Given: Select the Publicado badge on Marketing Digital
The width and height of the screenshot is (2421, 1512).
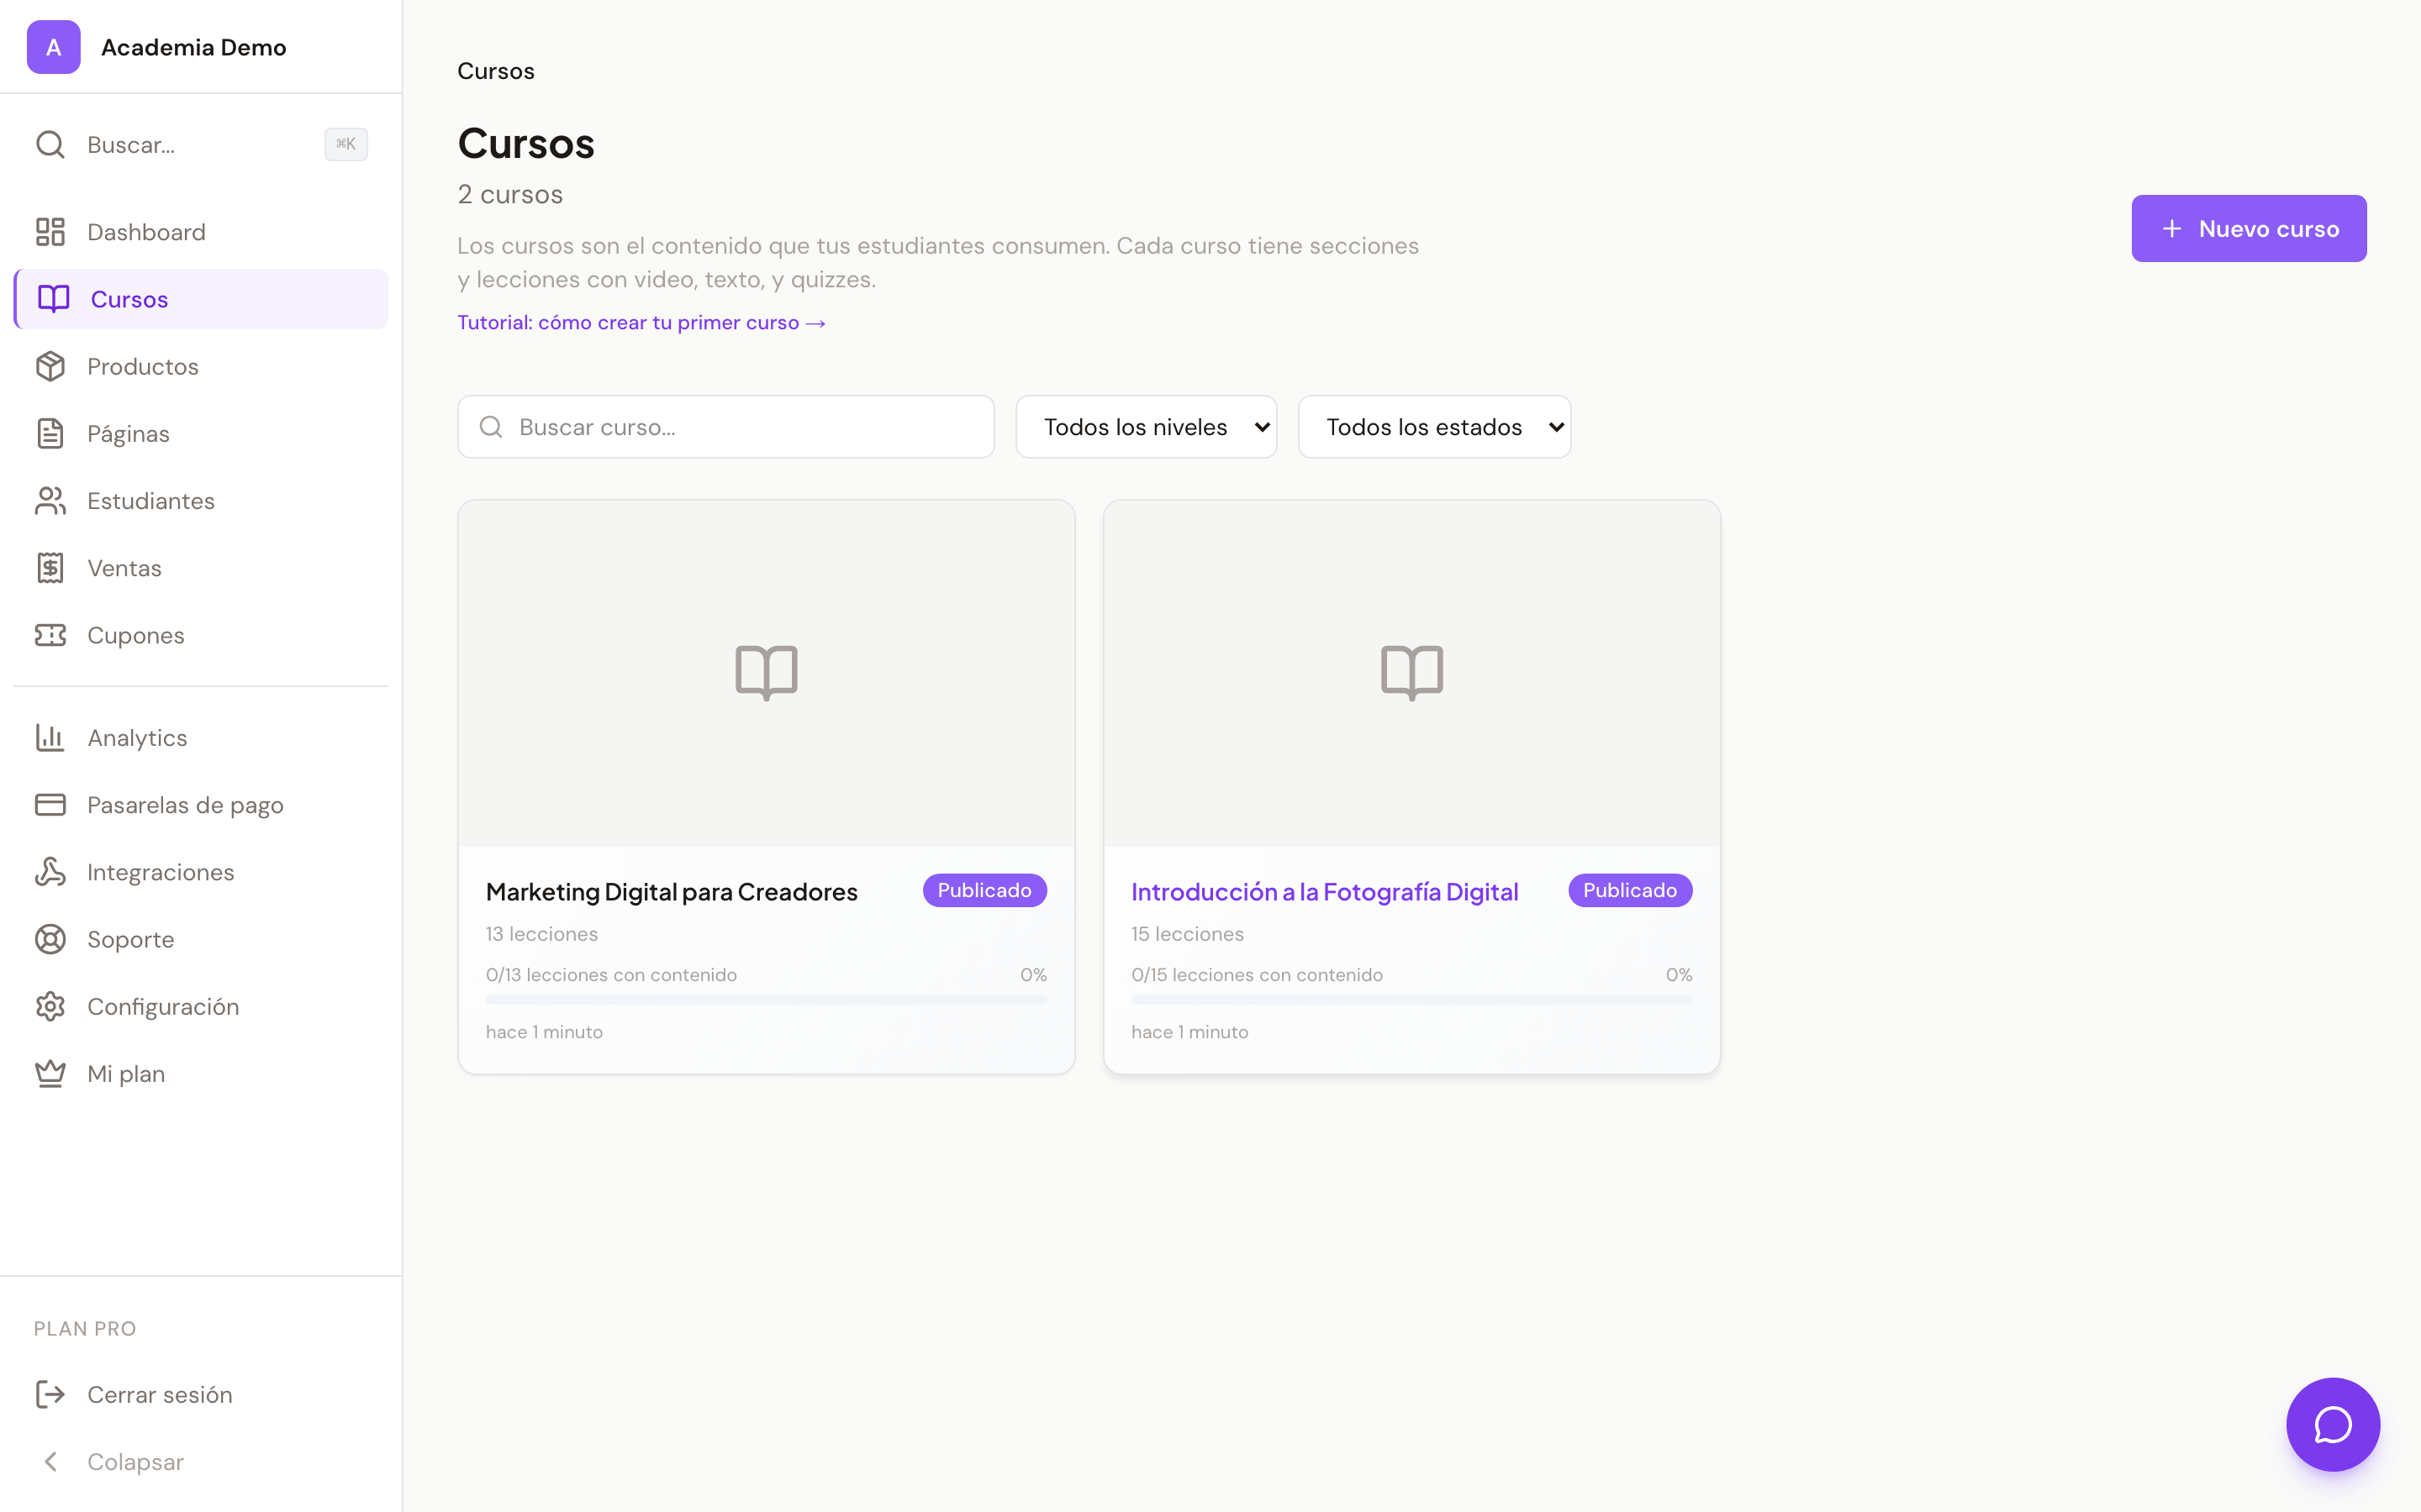Looking at the screenshot, I should point(984,889).
